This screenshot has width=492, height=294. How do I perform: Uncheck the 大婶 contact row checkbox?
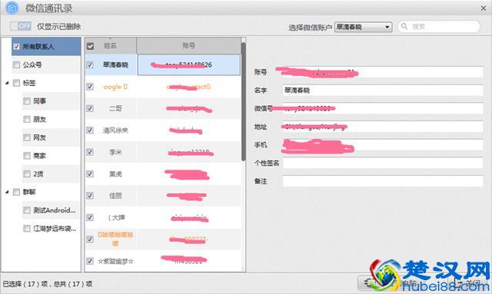90,217
